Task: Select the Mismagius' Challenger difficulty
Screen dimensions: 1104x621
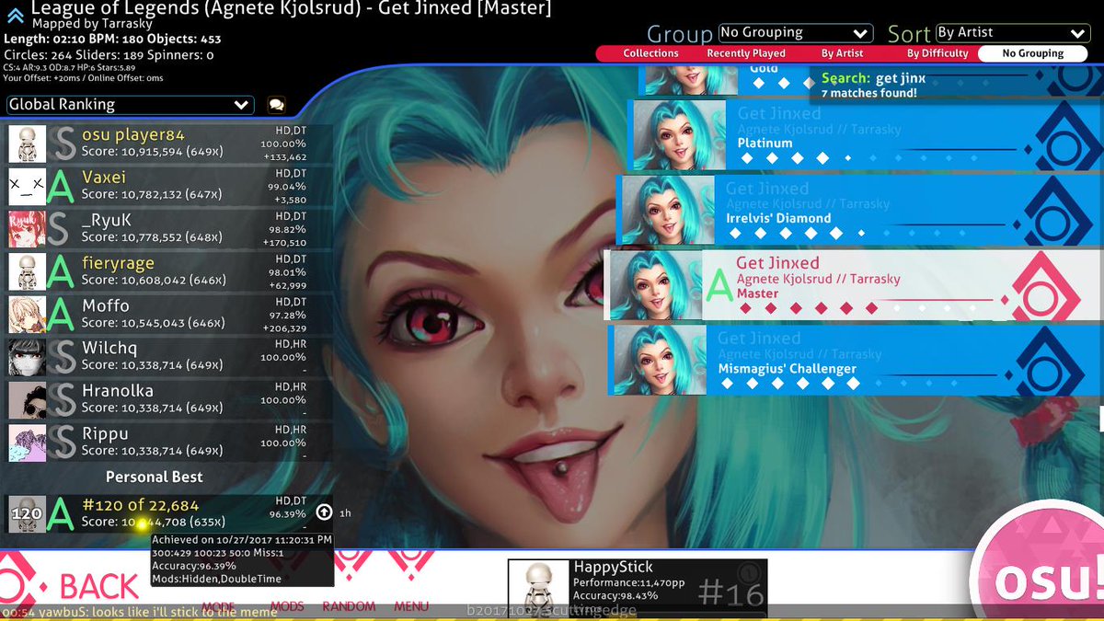Action: point(856,361)
